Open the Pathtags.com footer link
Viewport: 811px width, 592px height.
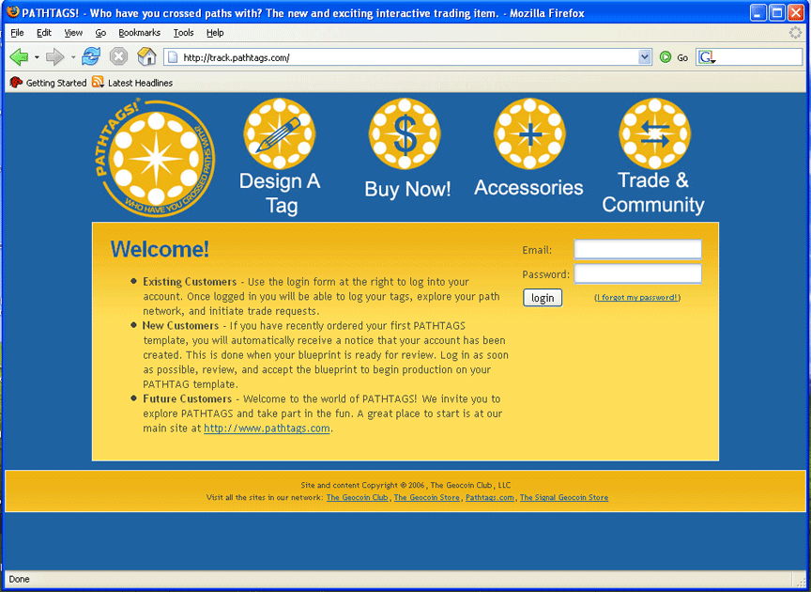(x=490, y=497)
